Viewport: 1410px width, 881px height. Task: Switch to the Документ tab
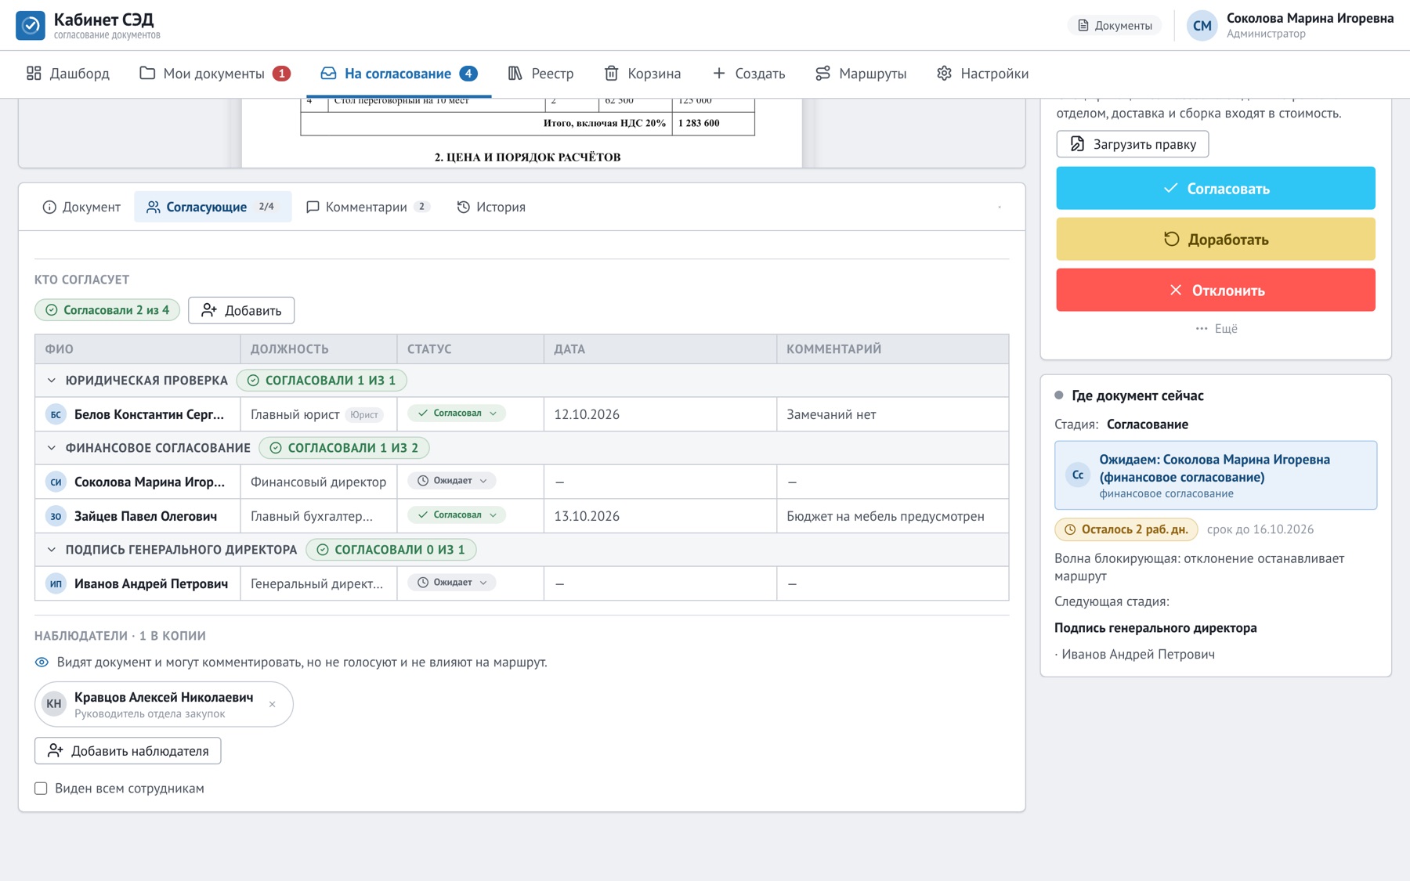(x=81, y=207)
